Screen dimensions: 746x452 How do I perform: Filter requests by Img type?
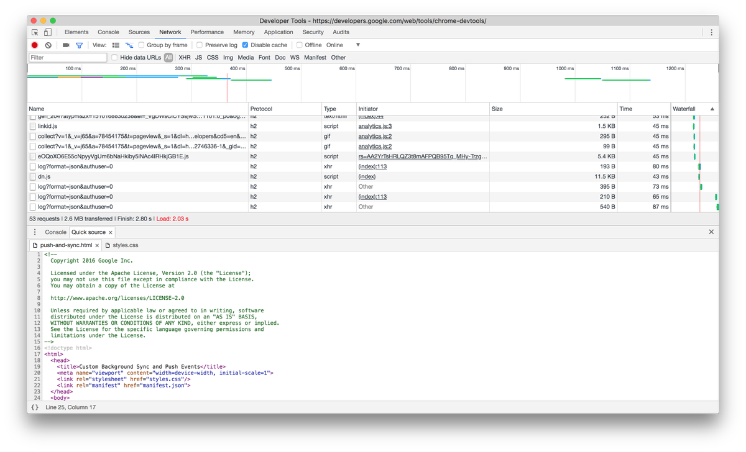228,57
